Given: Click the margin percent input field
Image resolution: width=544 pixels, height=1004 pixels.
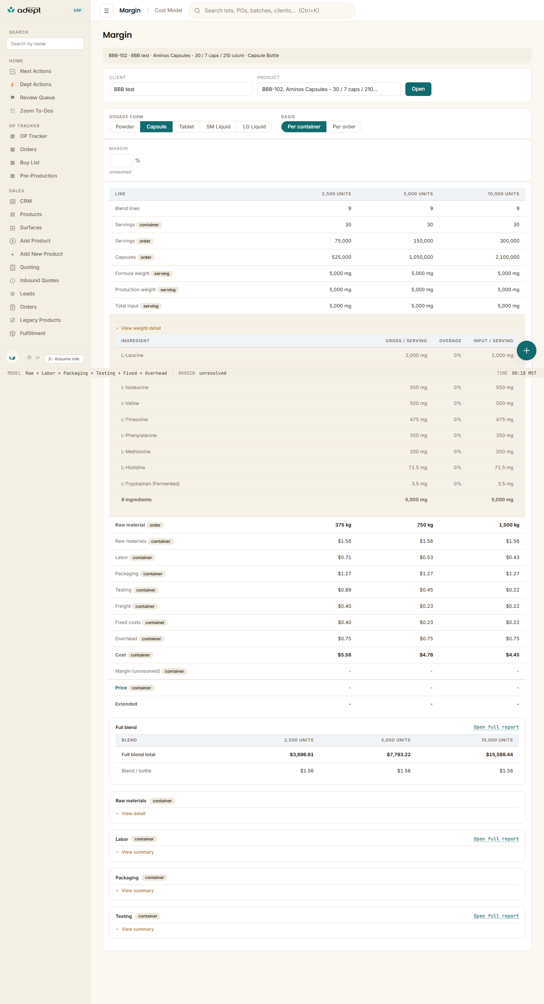Looking at the screenshot, I should [x=121, y=161].
